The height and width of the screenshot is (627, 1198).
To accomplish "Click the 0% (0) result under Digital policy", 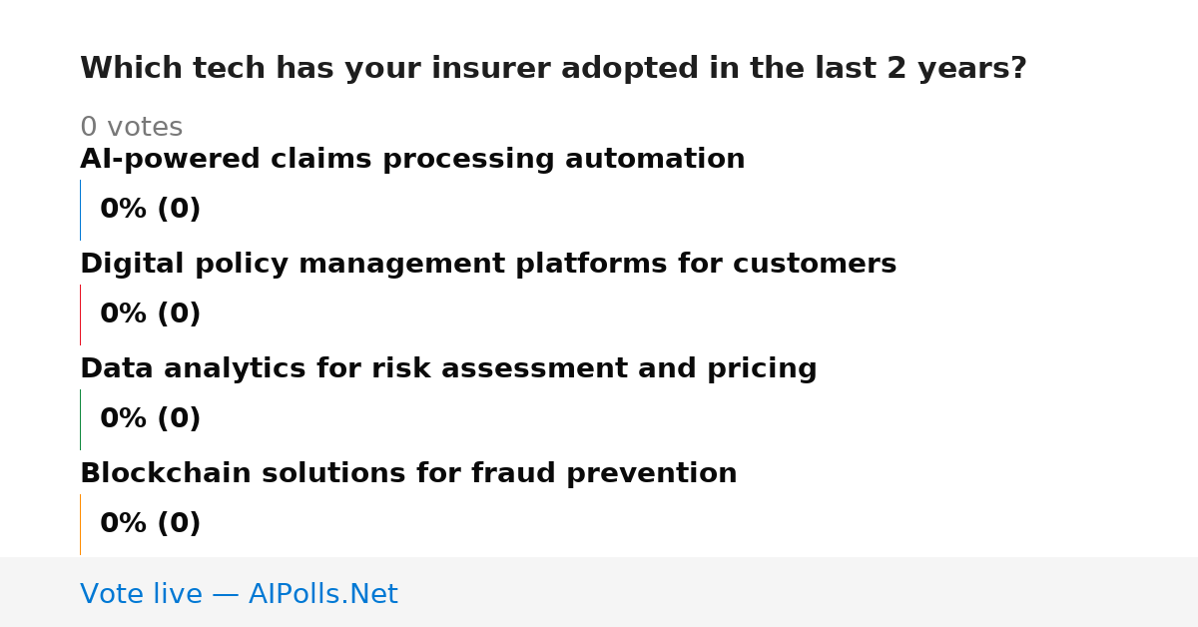I will [150, 314].
